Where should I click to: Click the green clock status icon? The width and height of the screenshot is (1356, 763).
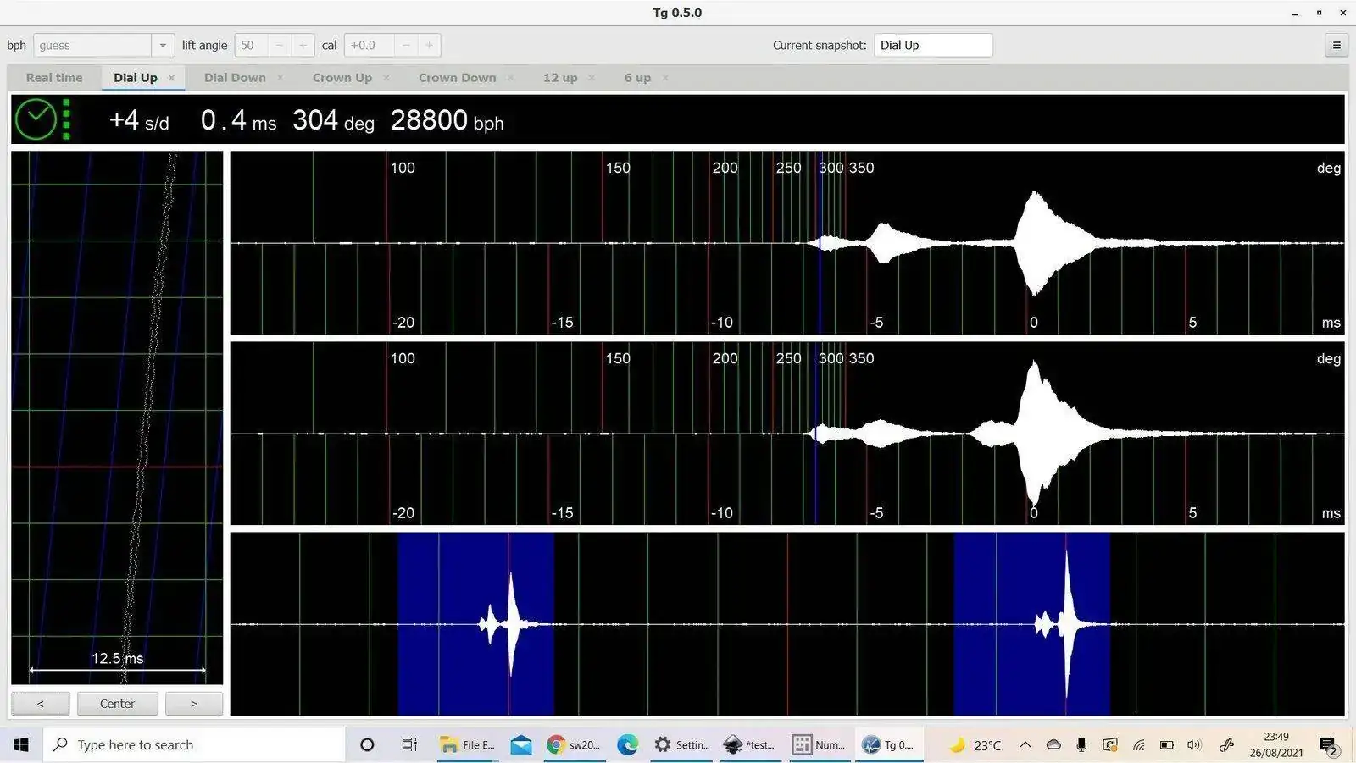point(36,119)
